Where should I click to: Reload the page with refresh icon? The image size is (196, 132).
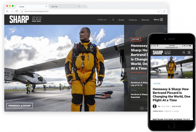pos(17,11)
